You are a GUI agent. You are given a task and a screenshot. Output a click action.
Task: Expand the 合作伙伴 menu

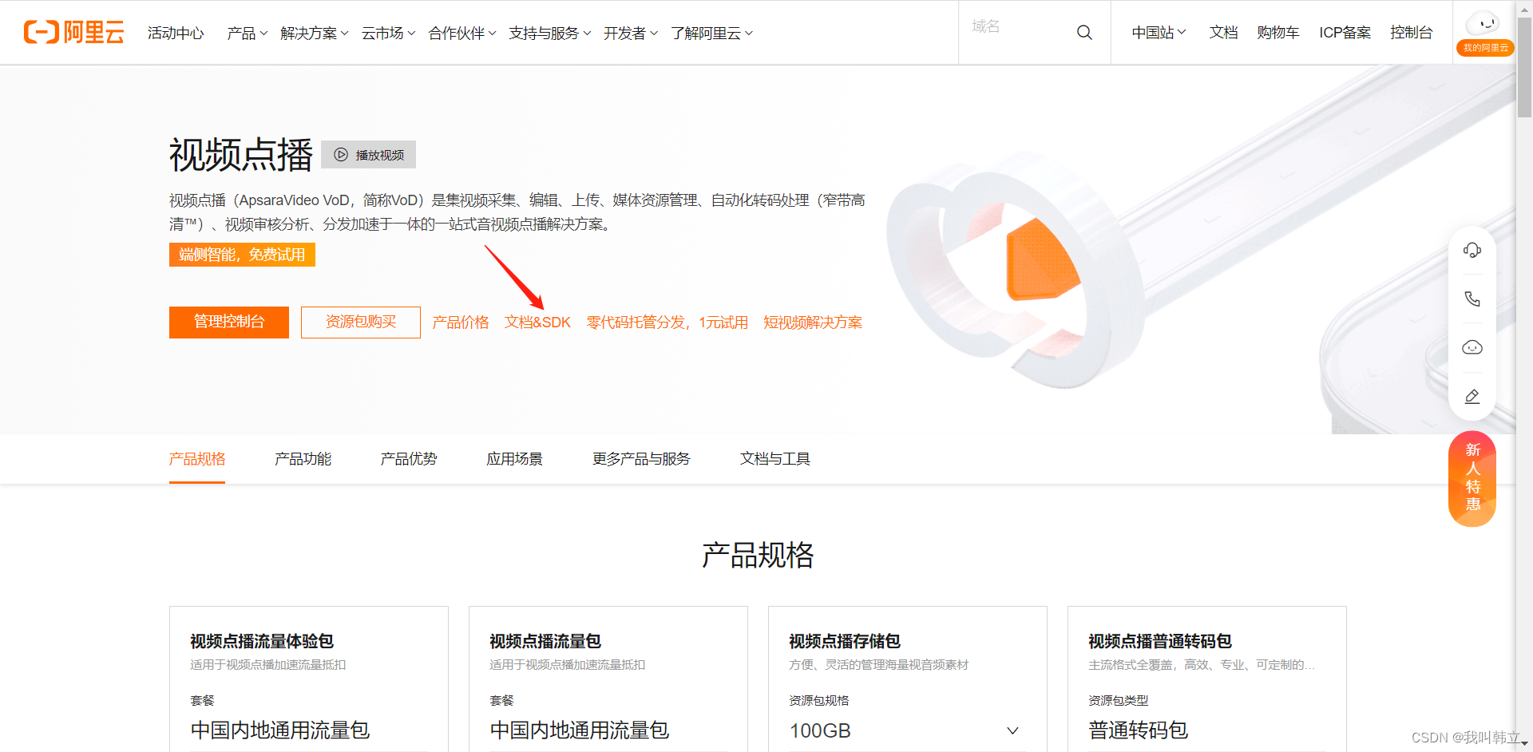[x=462, y=33]
